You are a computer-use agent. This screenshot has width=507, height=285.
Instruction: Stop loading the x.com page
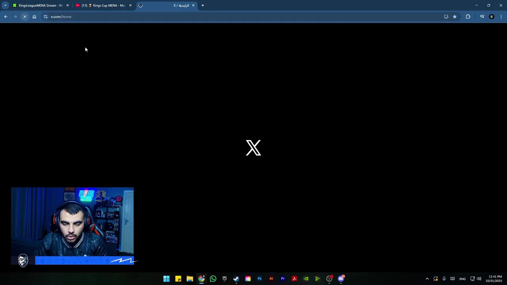(x=25, y=17)
